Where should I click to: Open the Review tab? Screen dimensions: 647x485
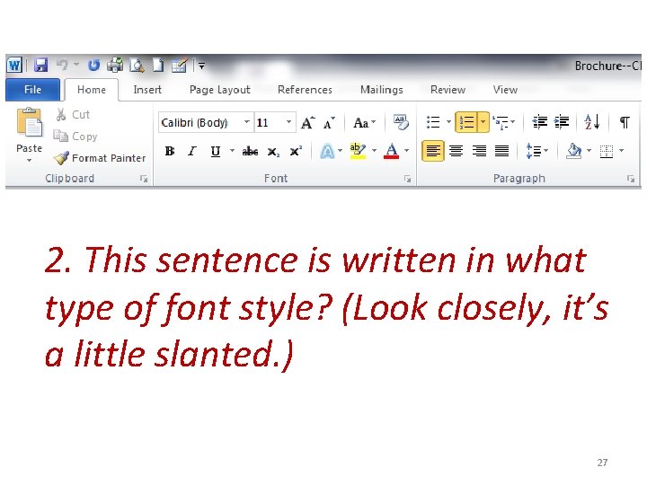pyautogui.click(x=448, y=90)
